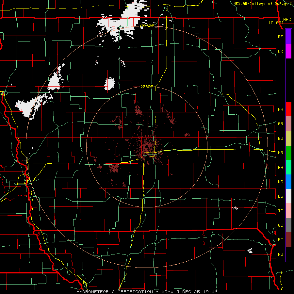Click the ND legend label
The image size is (294, 294).
[x=280, y=254]
